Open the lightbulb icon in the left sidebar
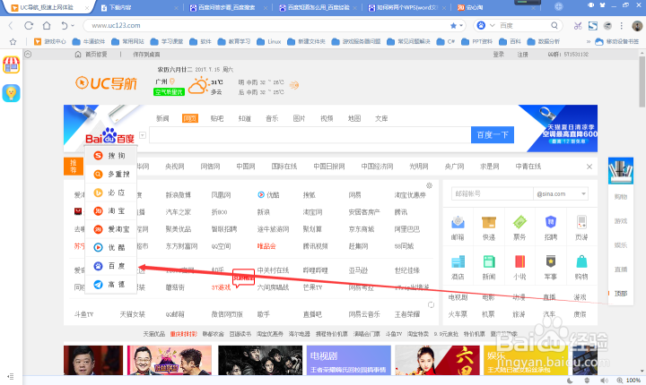 (11, 93)
